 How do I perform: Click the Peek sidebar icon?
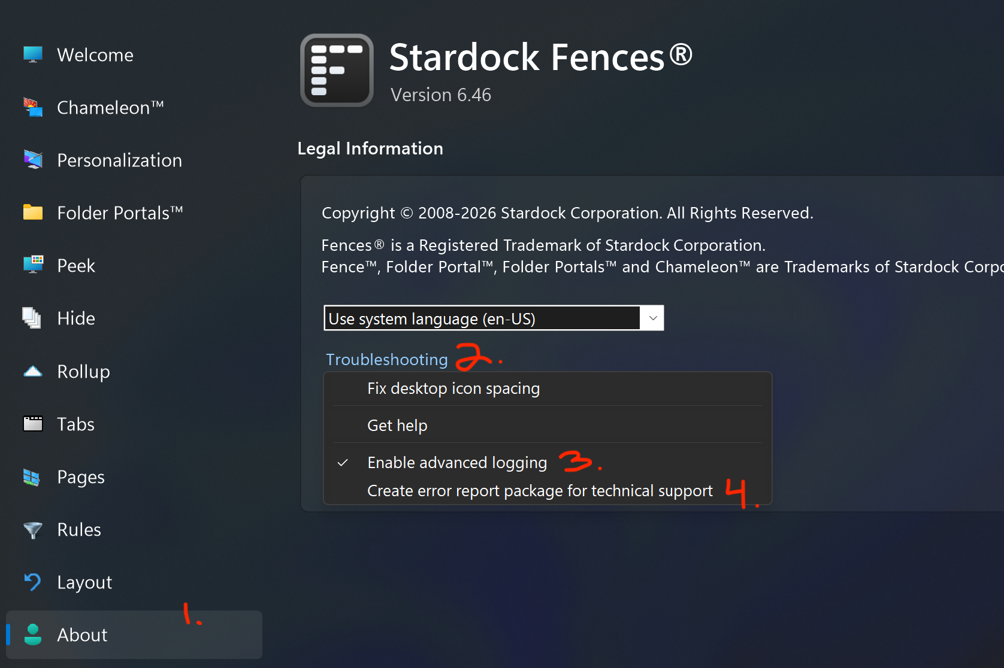pyautogui.click(x=33, y=265)
